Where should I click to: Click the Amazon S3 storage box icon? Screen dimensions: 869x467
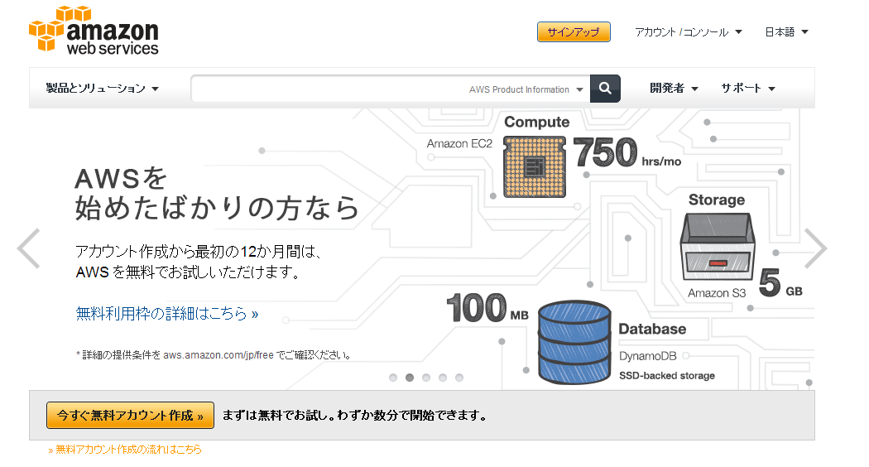point(718,247)
